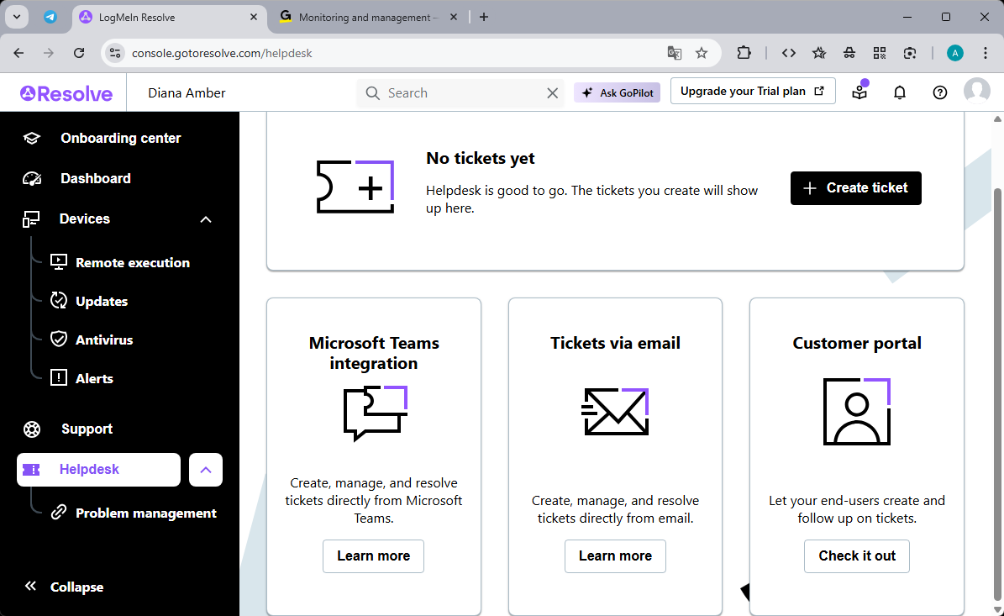The width and height of the screenshot is (1004, 616).
Task: Collapse the left navigation sidebar
Action: [x=63, y=587]
